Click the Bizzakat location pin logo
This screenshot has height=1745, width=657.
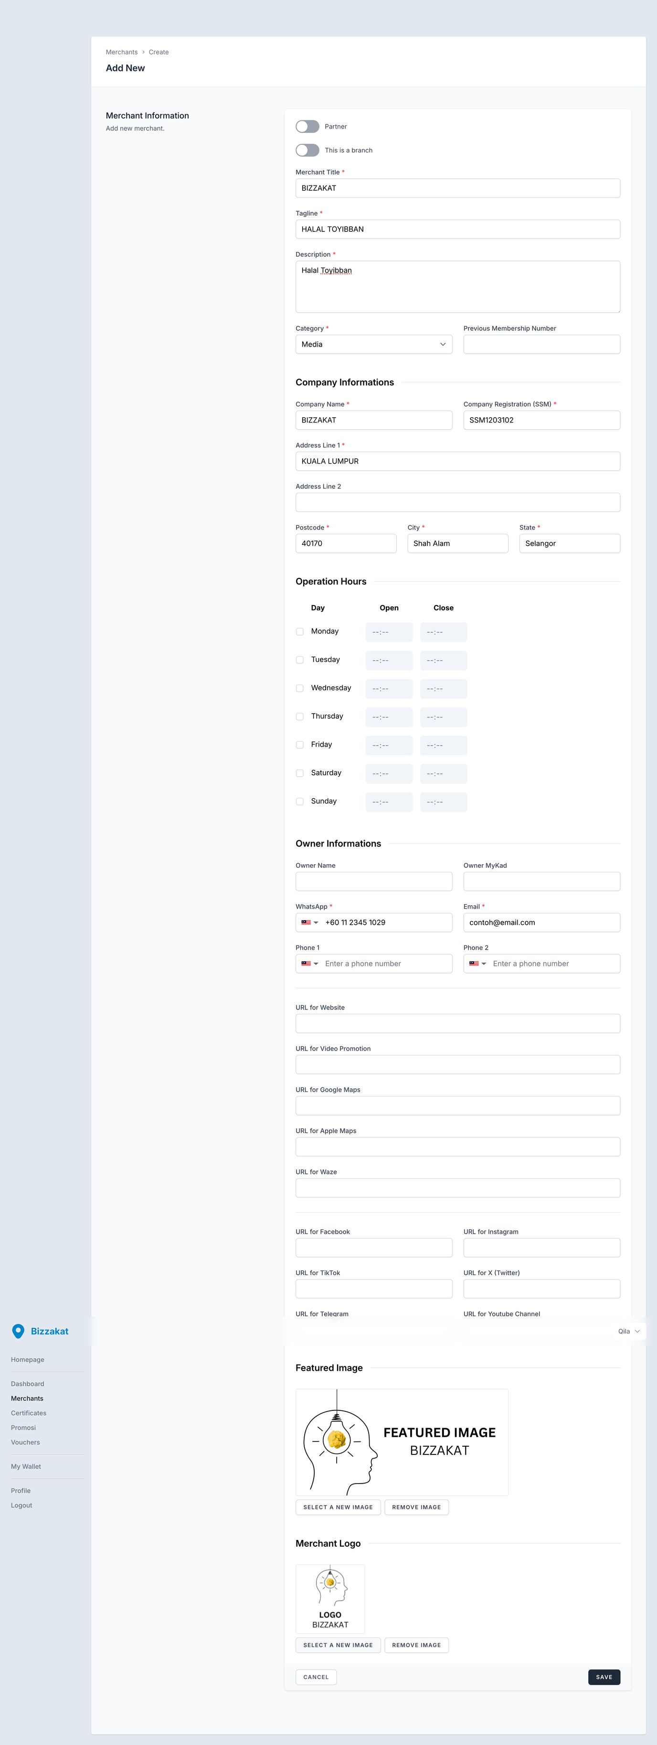point(18,1331)
